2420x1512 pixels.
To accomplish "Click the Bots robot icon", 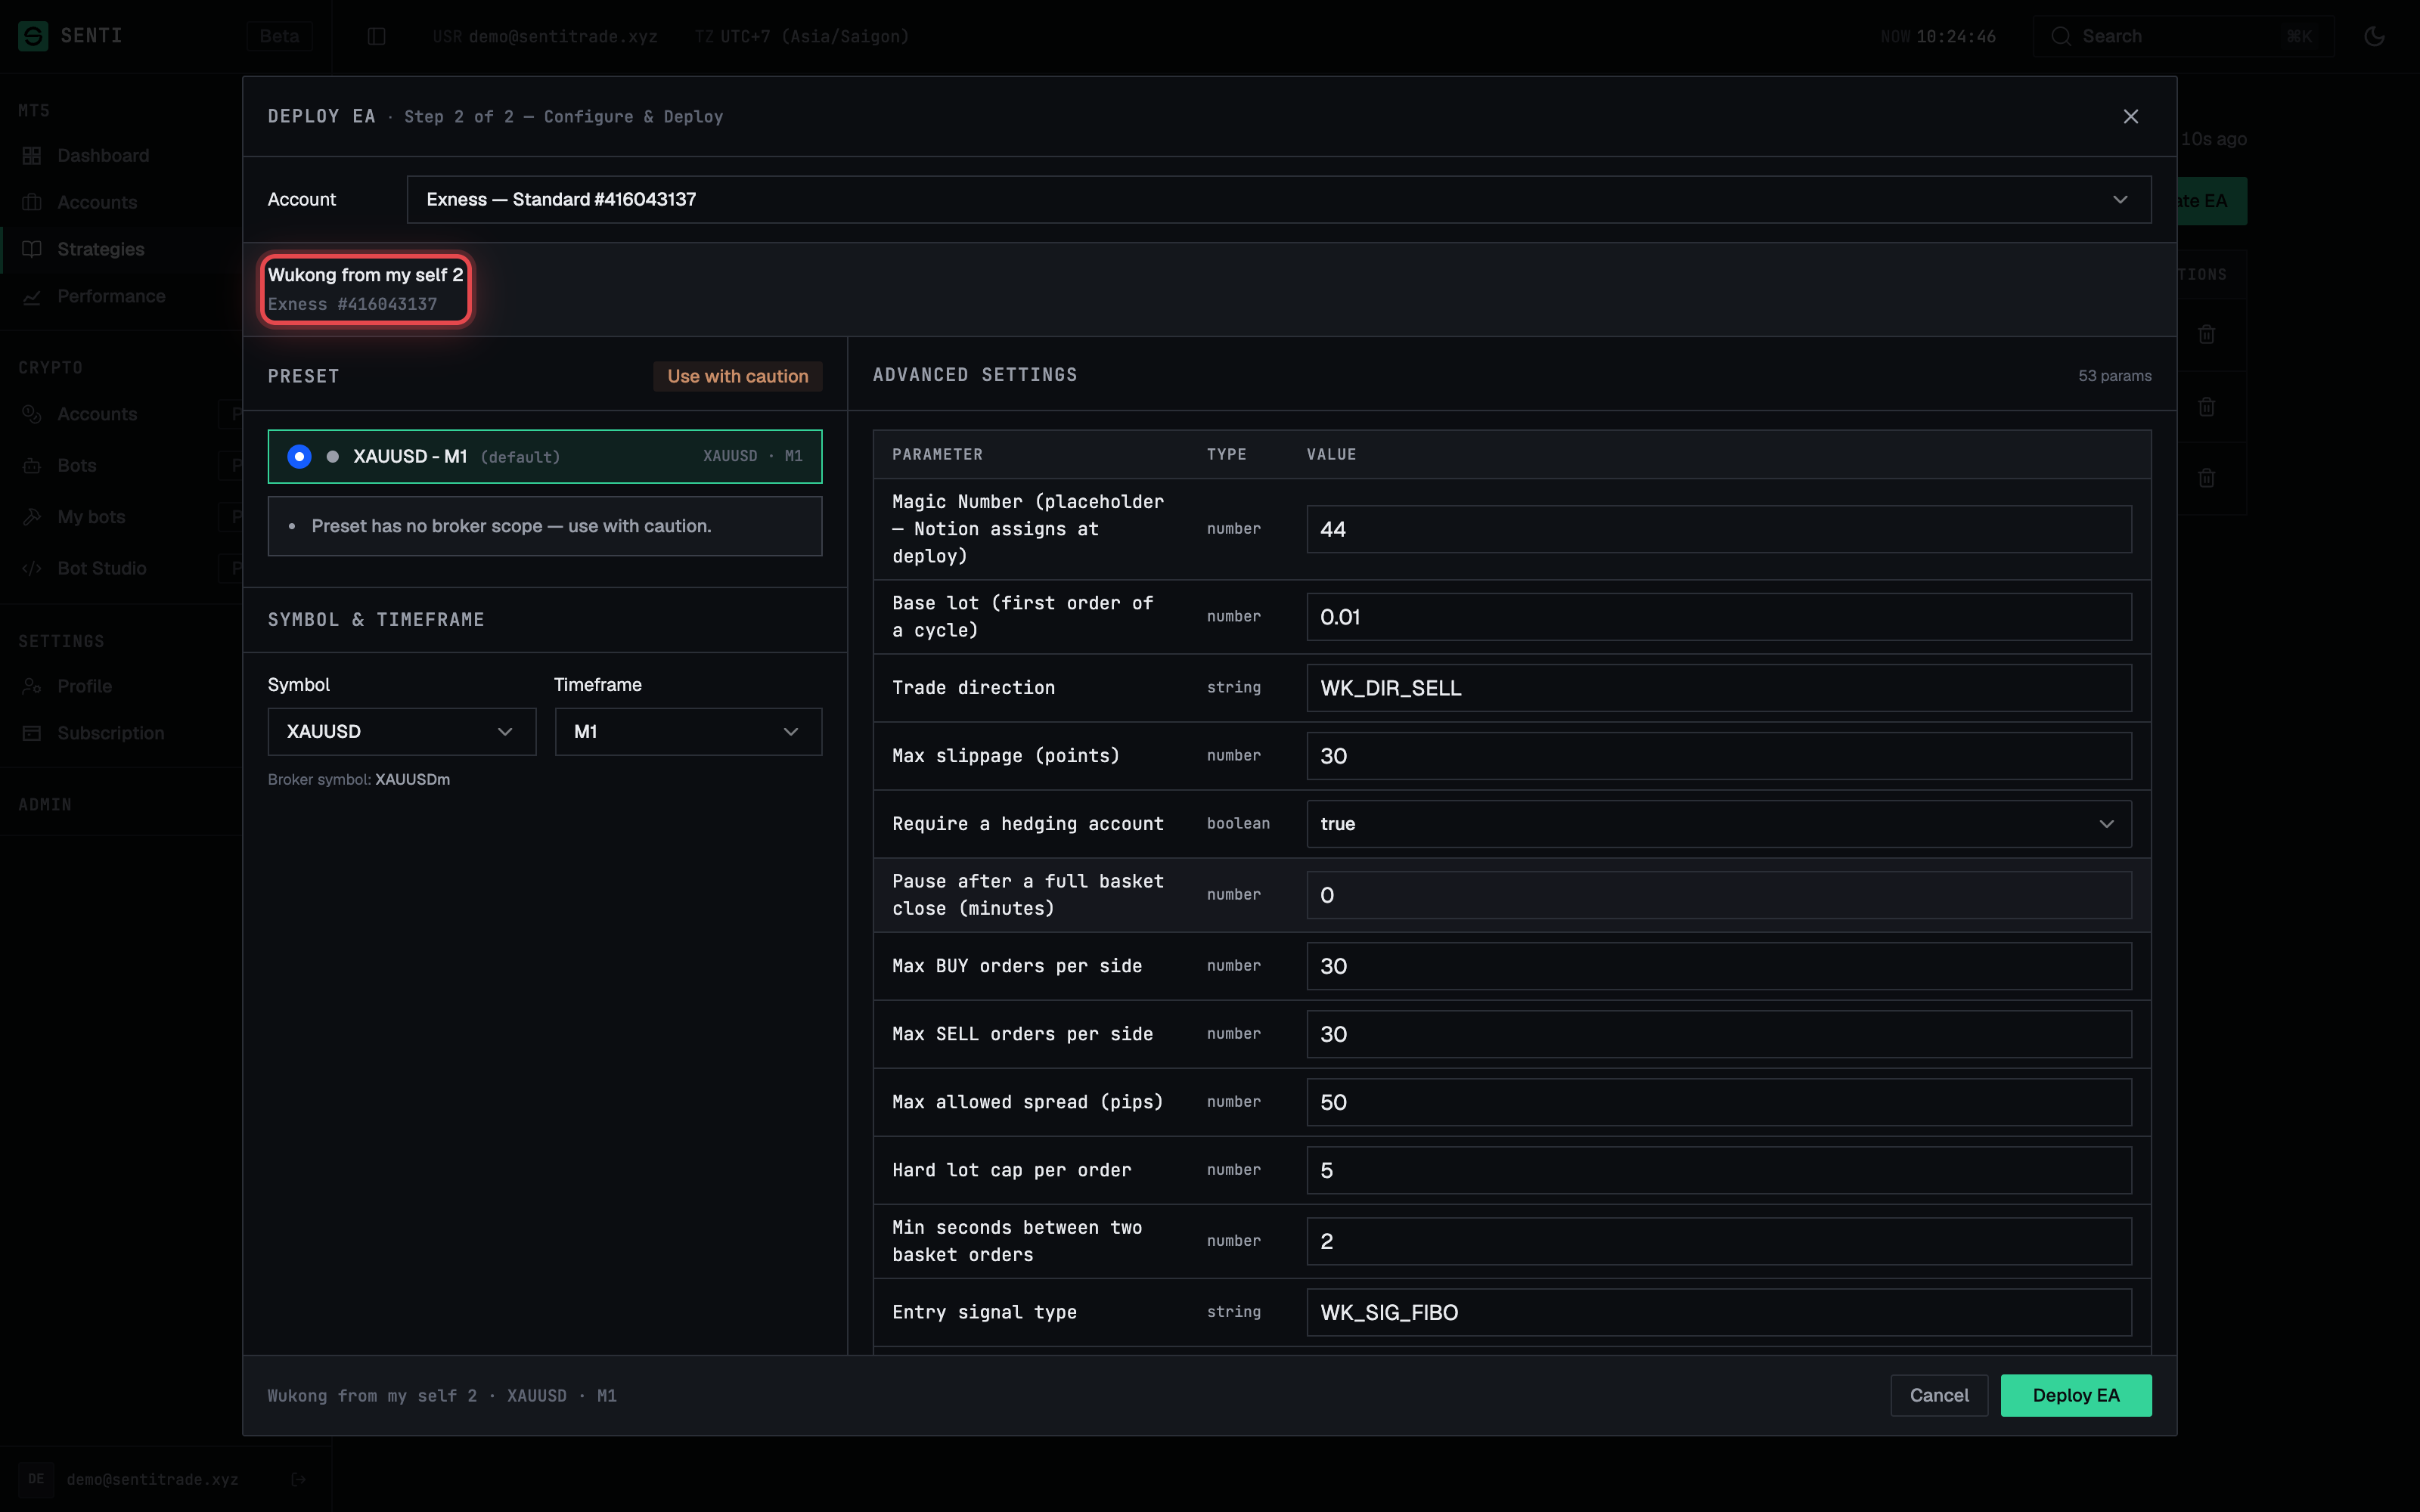I will point(32,465).
